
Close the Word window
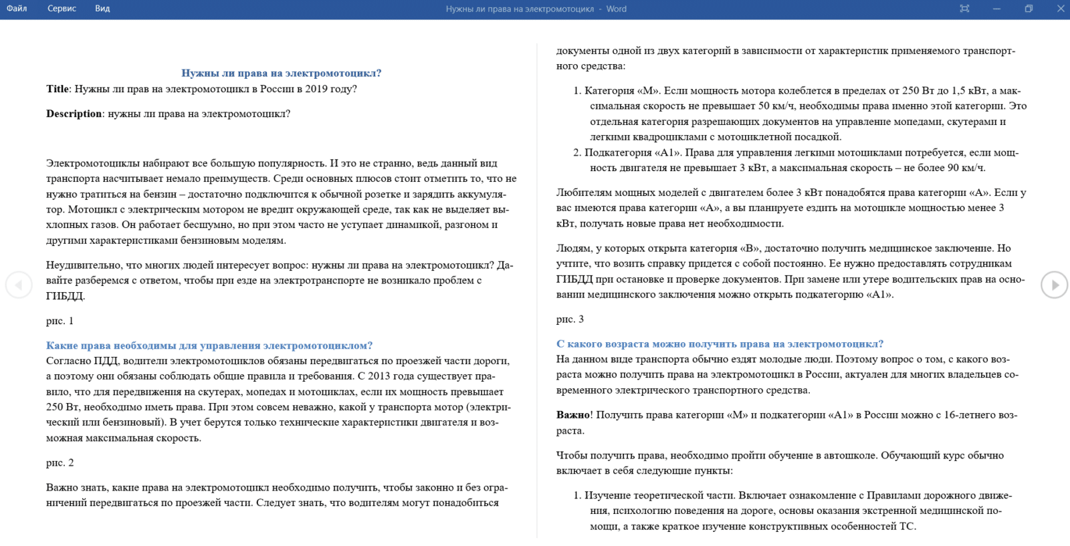[1061, 9]
